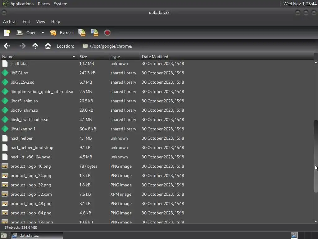Click the scrollbar up arrow
The height and width of the screenshot is (239, 318).
coord(316,63)
